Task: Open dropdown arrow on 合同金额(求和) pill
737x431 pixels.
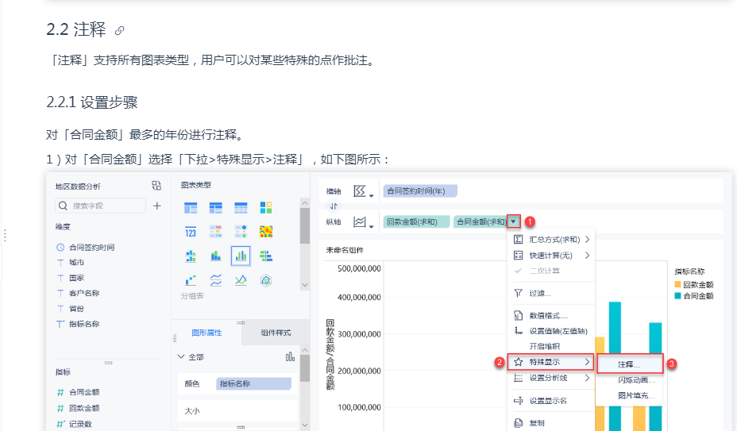Action: click(x=513, y=221)
